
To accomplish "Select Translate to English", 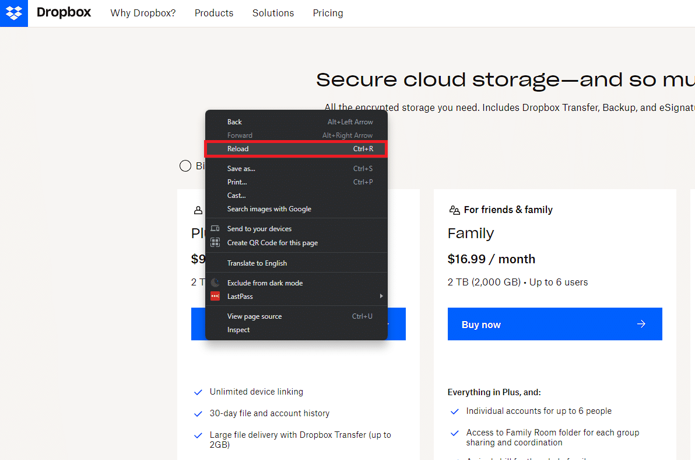I will [x=296, y=263].
